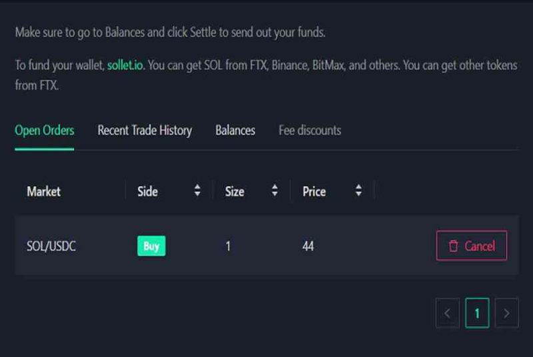Go to previous page of orders

click(447, 313)
